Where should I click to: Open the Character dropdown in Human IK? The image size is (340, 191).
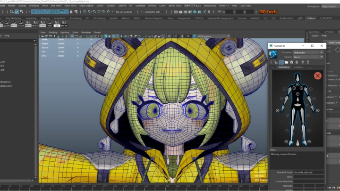pyautogui.click(x=308, y=52)
